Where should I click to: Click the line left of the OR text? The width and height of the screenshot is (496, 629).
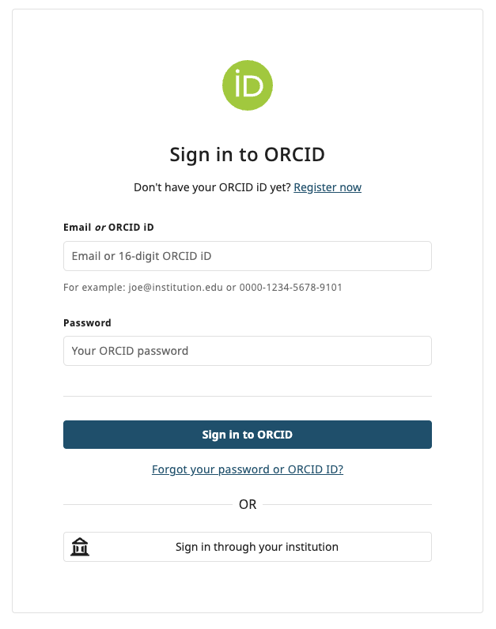146,504
